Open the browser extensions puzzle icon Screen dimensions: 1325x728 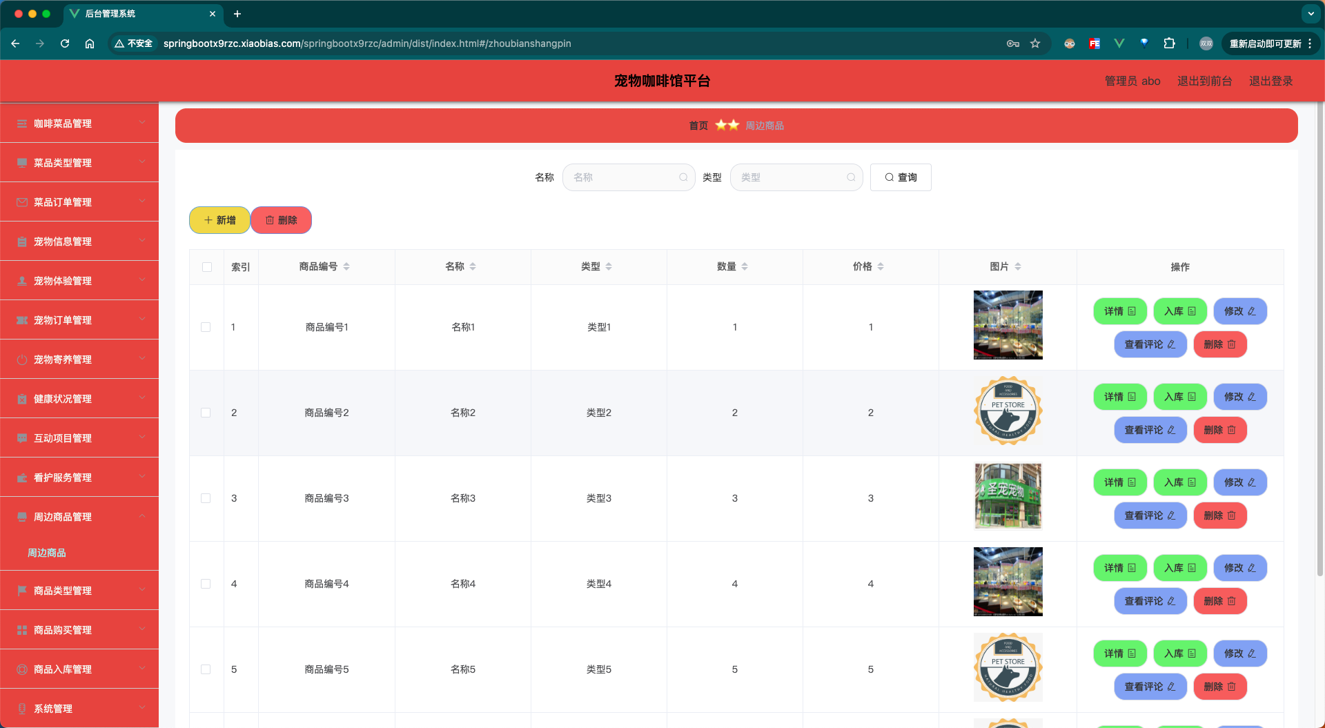tap(1169, 43)
